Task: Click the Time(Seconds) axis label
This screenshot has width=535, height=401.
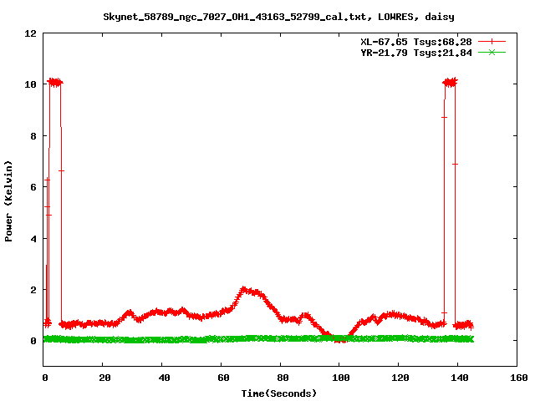Action: click(279, 393)
